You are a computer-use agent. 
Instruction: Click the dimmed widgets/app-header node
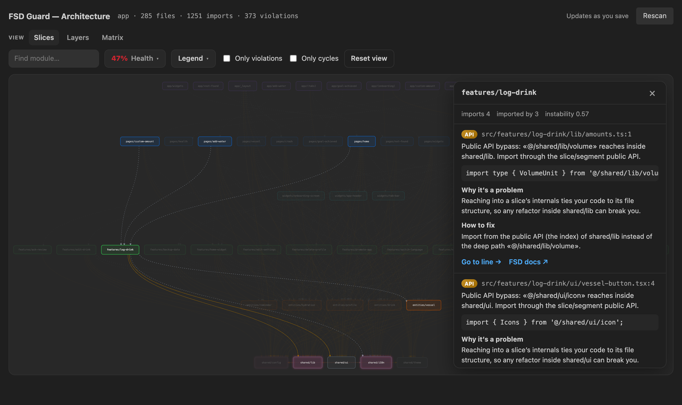point(348,196)
